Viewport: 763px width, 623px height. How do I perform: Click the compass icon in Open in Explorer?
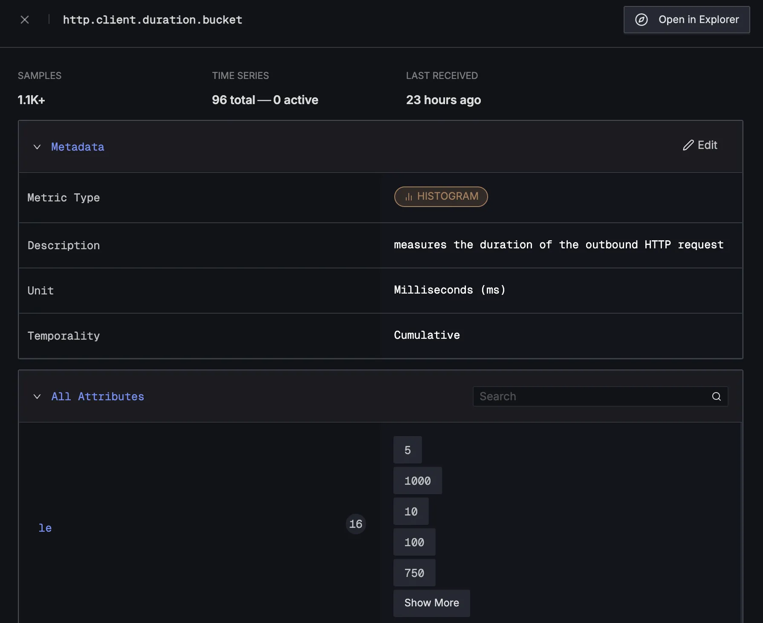tap(641, 20)
